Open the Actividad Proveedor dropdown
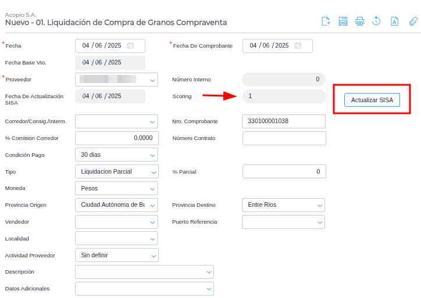 point(152,256)
